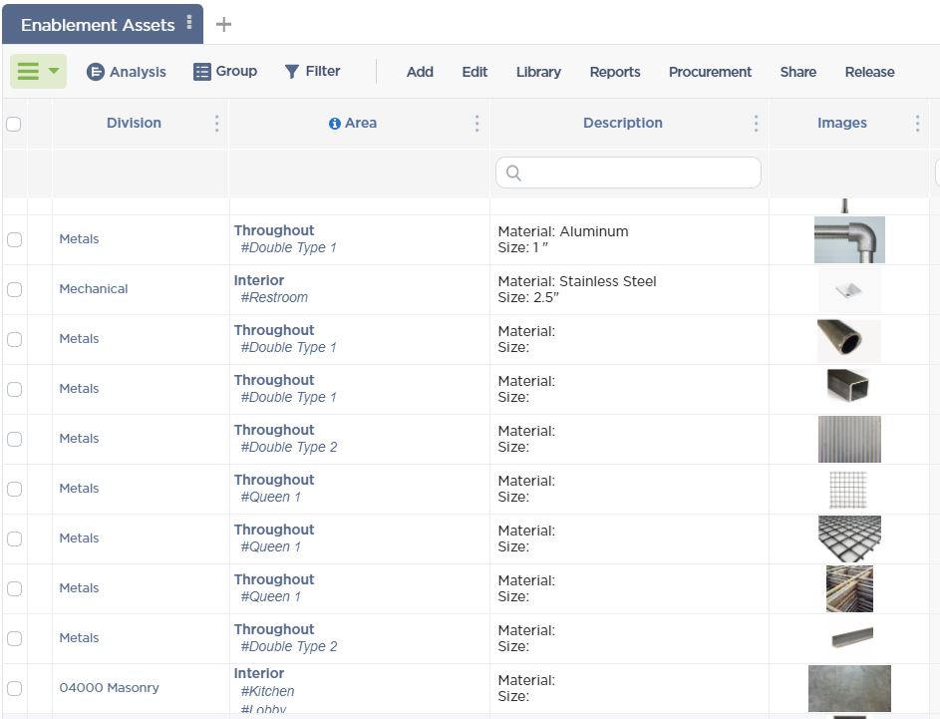
Task: Open Enablement Assets tab options dots
Action: tap(189, 22)
